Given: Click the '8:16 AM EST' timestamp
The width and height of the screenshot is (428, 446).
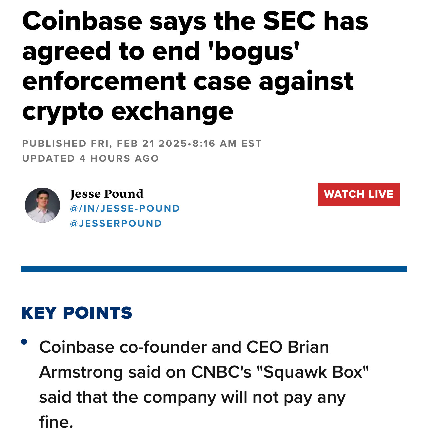Looking at the screenshot, I should click(227, 143).
